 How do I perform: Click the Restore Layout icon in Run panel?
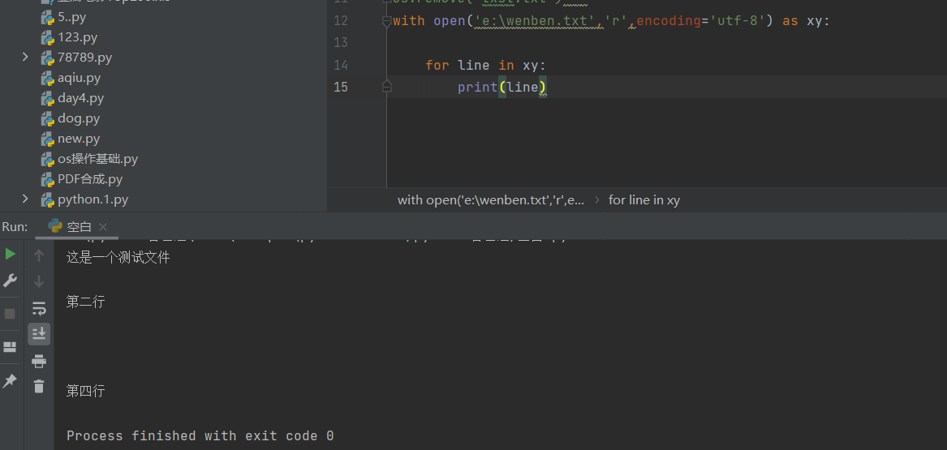tap(10, 347)
